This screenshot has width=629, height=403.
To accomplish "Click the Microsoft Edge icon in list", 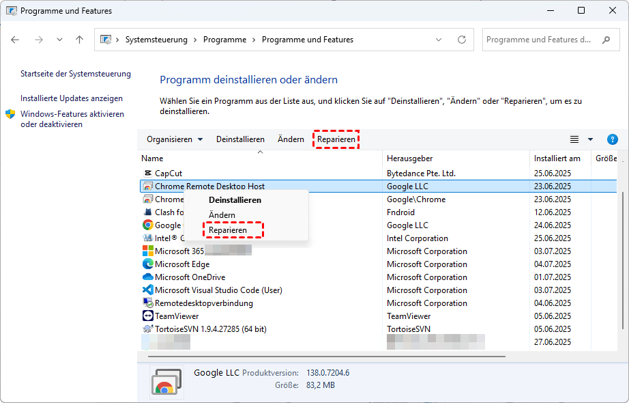I will click(x=147, y=264).
